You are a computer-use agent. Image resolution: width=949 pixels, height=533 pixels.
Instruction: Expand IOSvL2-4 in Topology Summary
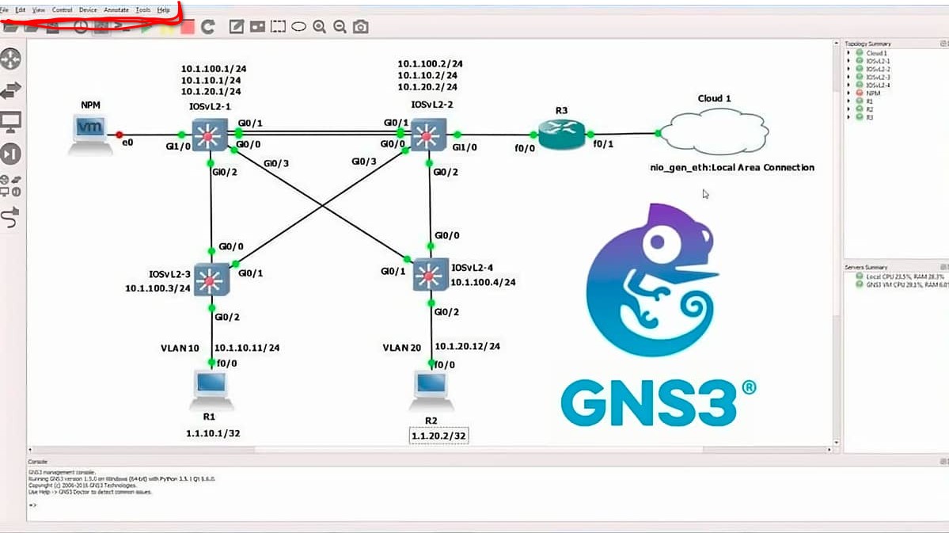[848, 85]
